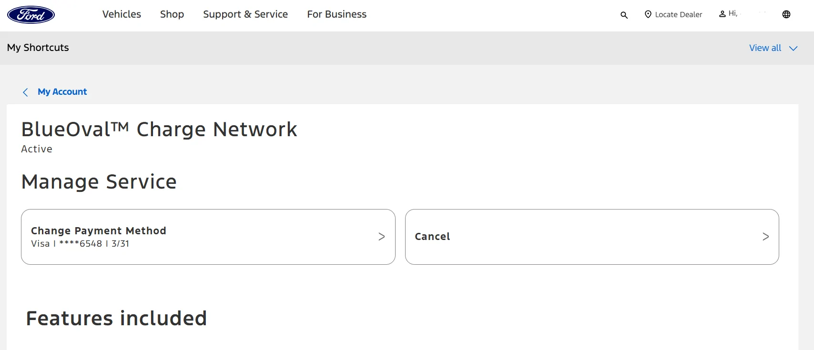Viewport: 814px width, 350px height.
Task: Expand My Shortcuts with the down chevron
Action: [x=793, y=48]
